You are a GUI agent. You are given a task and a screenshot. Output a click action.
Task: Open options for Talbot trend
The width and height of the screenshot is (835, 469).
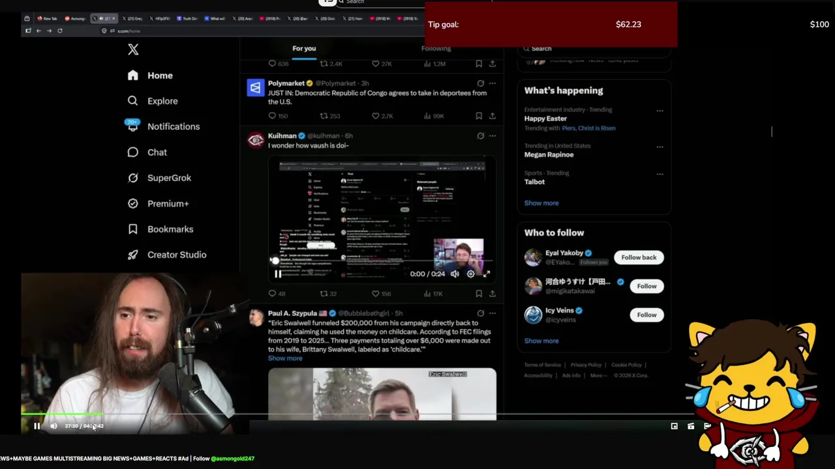pos(660,174)
